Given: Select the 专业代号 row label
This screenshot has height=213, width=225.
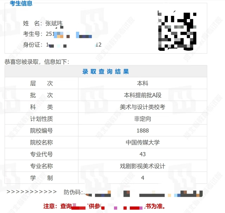Looking at the screenshot, I should tap(42, 154).
